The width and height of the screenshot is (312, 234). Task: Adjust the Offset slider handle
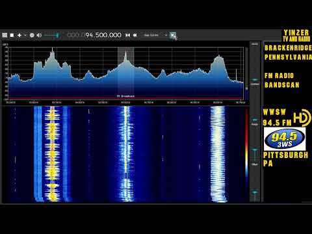tap(255, 192)
